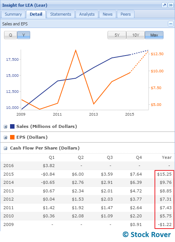Click the Sales (Millions of Dollars) label
This screenshot has width=175, height=242.
point(47,126)
